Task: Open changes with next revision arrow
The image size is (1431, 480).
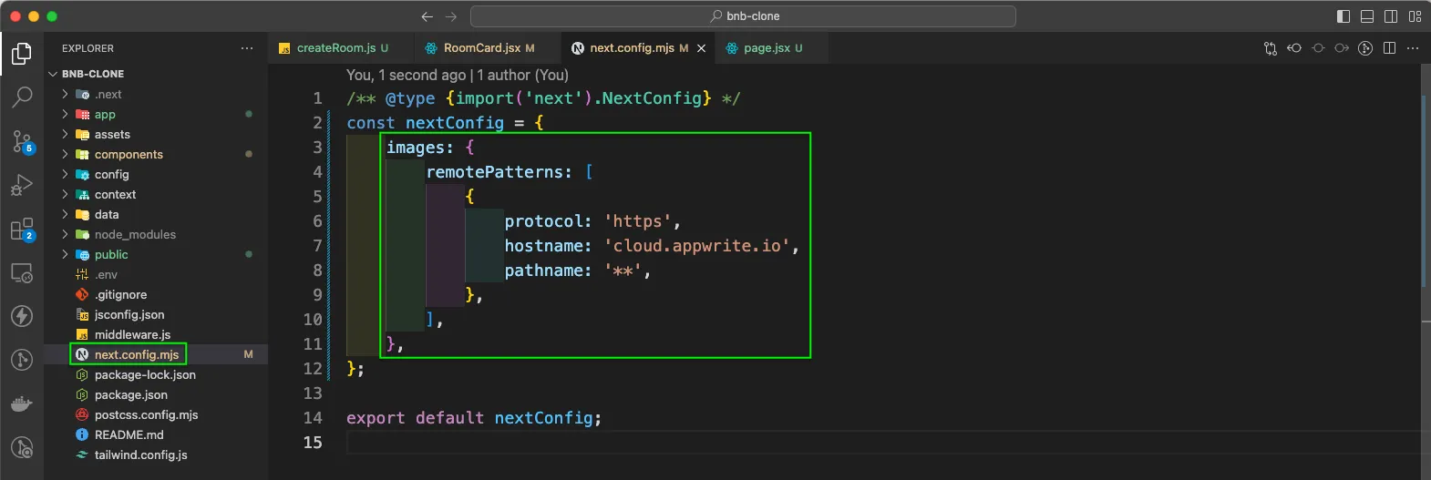Action: coord(1342,48)
